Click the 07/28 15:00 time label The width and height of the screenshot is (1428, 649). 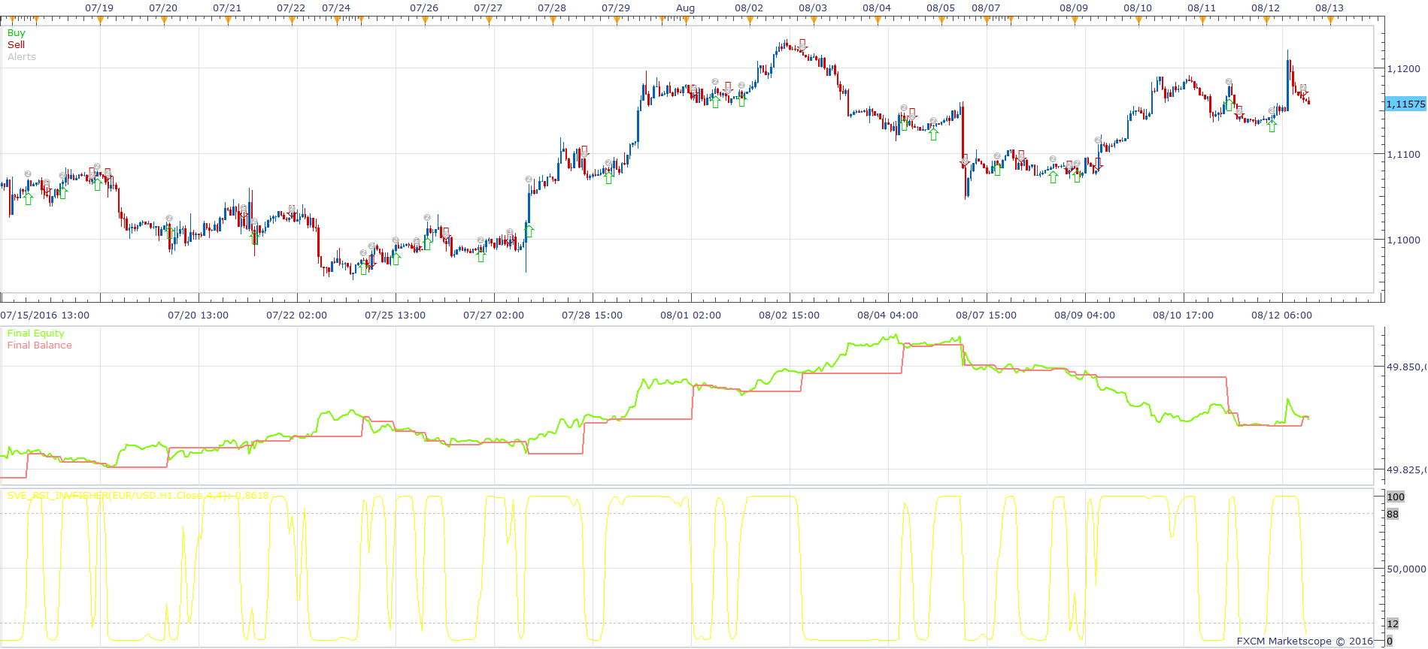592,315
